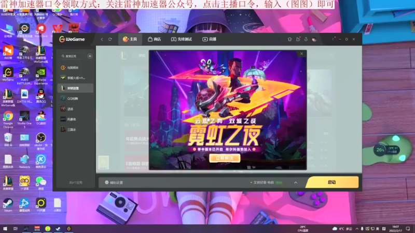
Task: Open the WPS red W desktop icon
Action: pyautogui.click(x=57, y=29)
